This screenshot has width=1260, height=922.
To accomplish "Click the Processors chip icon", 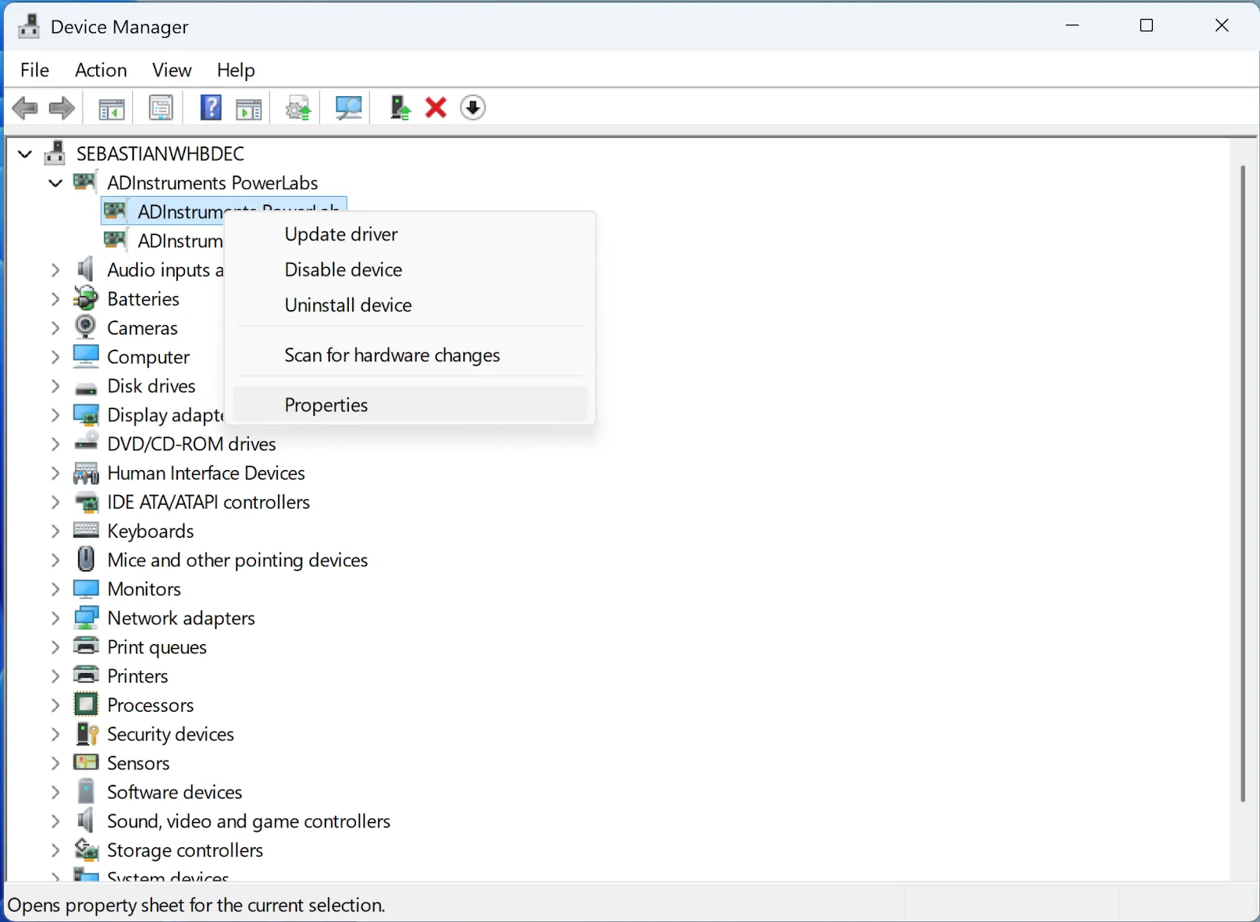I will click(86, 705).
